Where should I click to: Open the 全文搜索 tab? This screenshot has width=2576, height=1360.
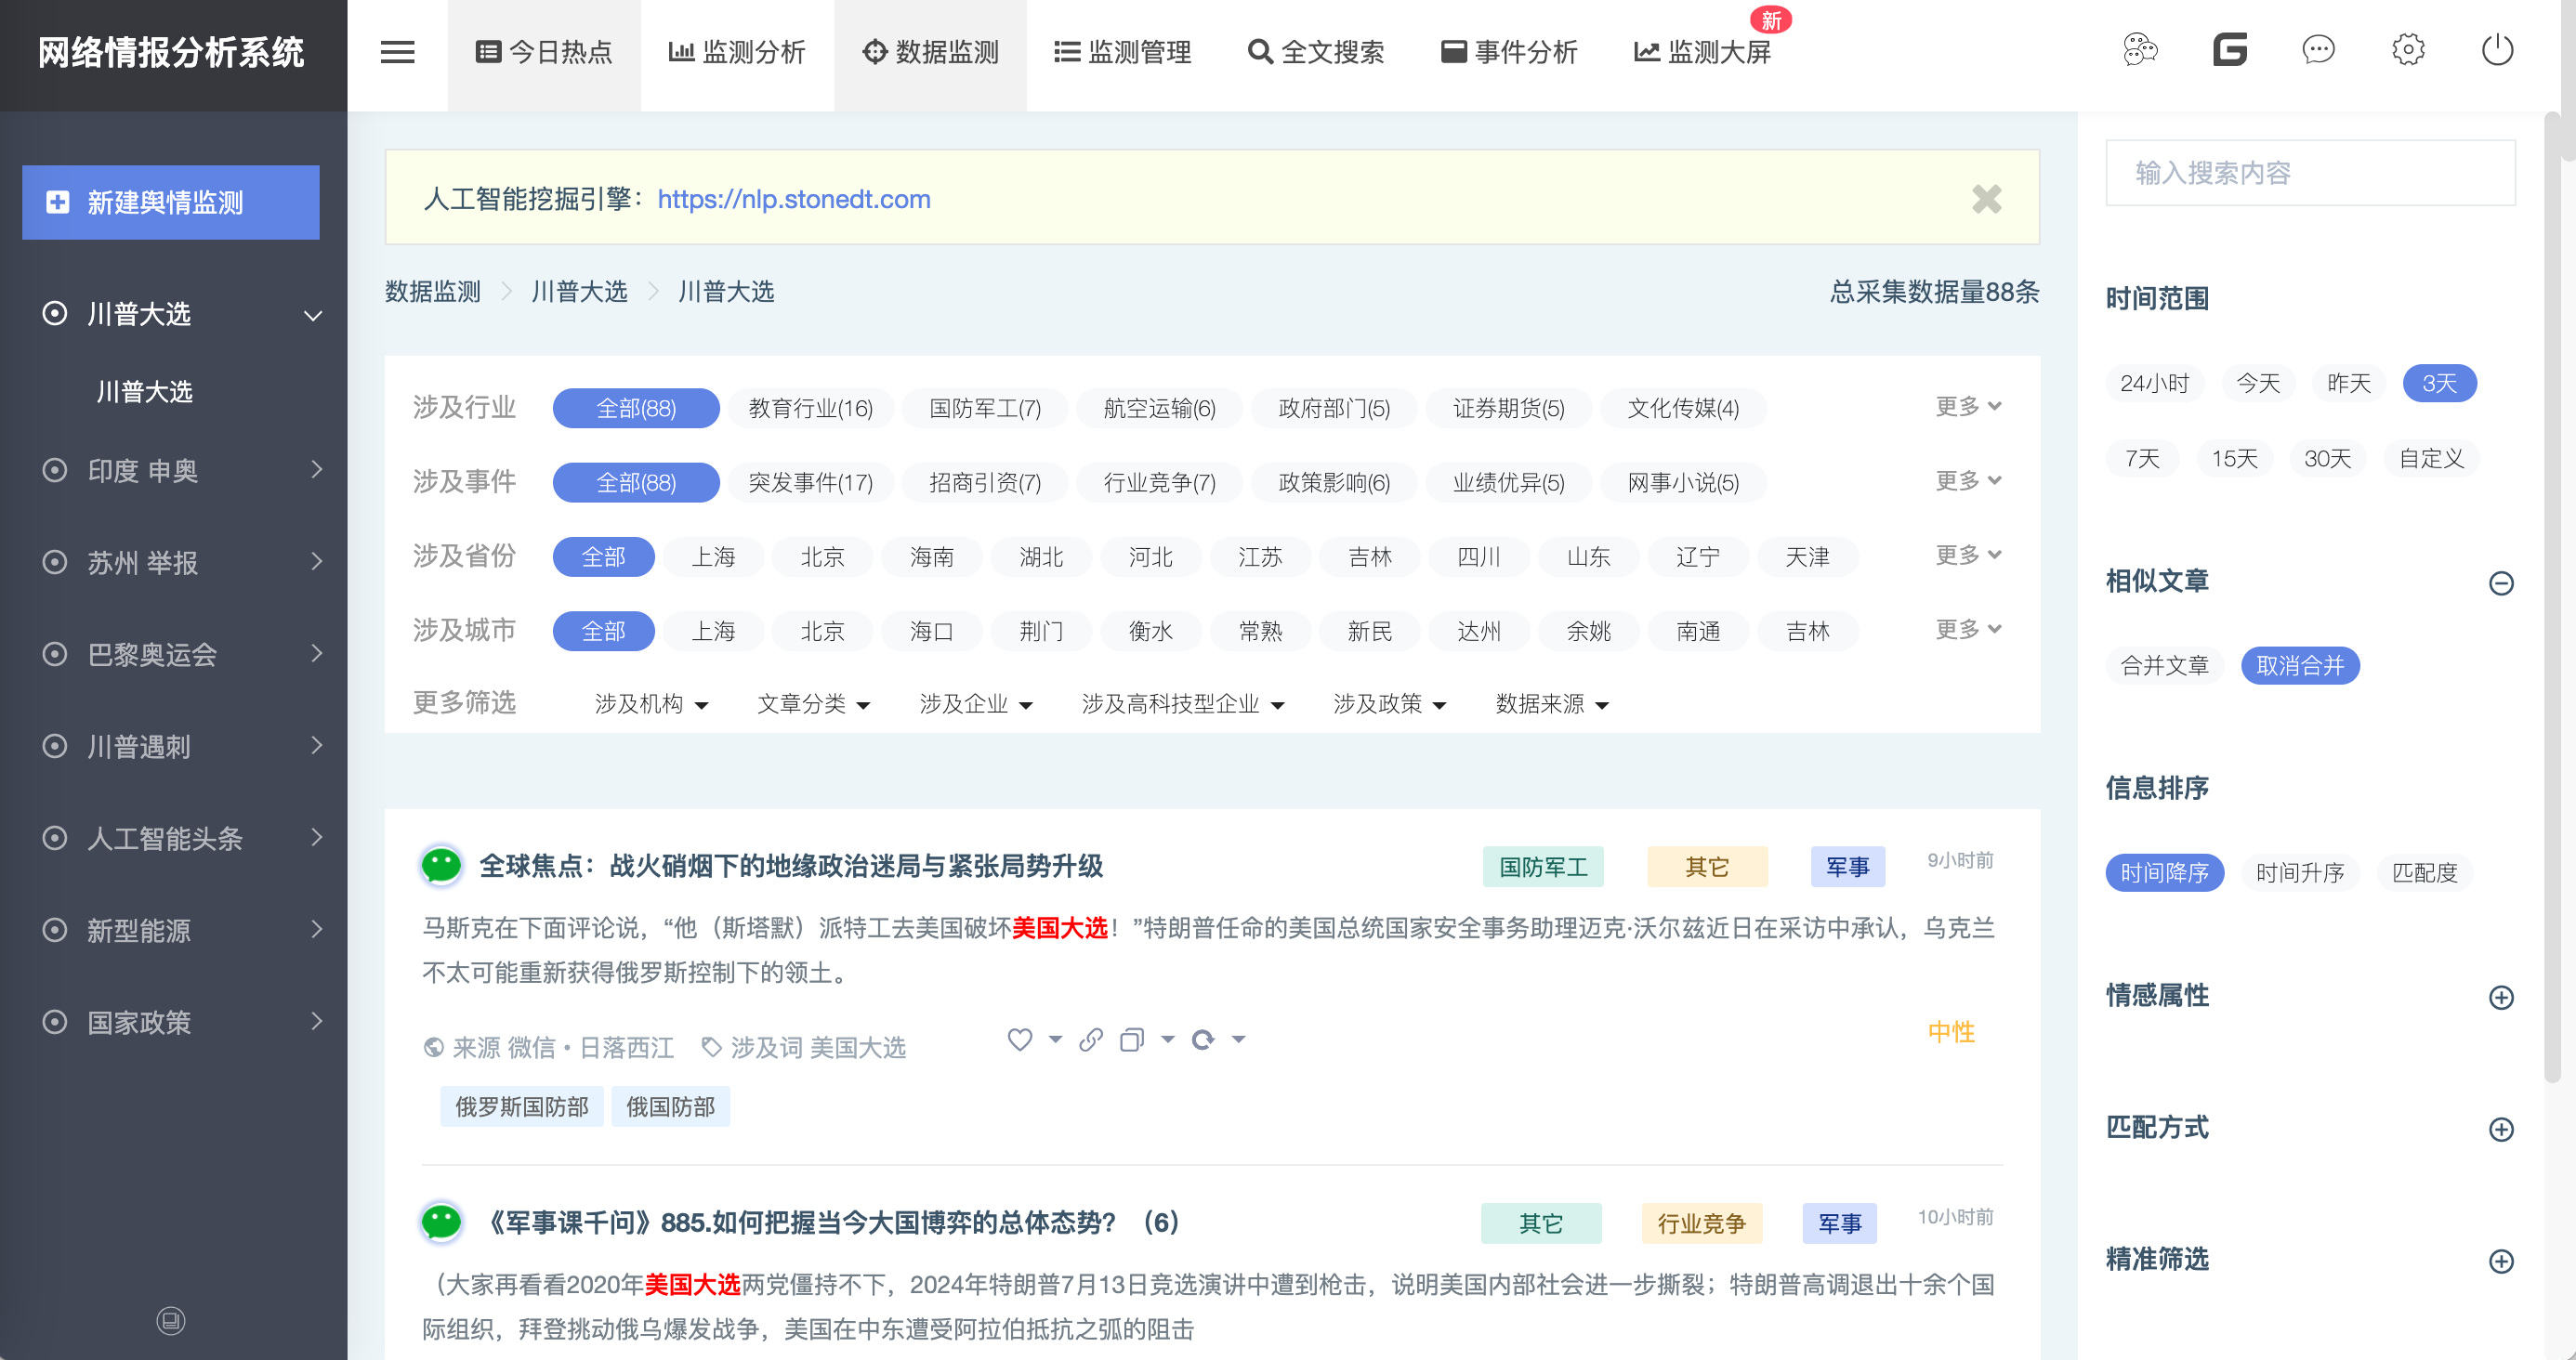tap(1316, 52)
